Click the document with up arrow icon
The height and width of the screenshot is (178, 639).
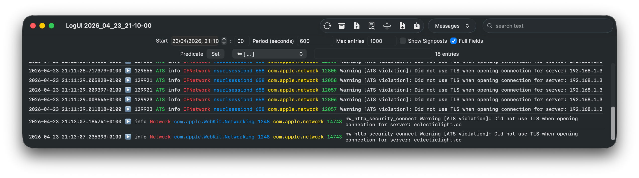[x=356, y=26]
